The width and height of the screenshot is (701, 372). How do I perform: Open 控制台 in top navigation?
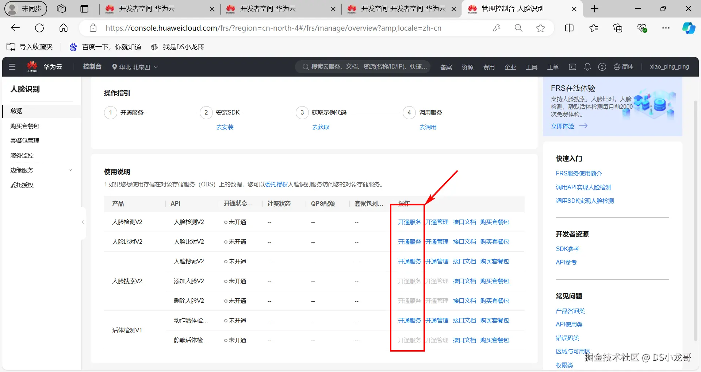point(92,67)
